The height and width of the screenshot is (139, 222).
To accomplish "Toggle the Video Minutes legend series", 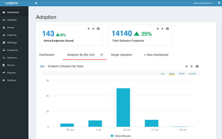I will pyautogui.click(x=121, y=136).
